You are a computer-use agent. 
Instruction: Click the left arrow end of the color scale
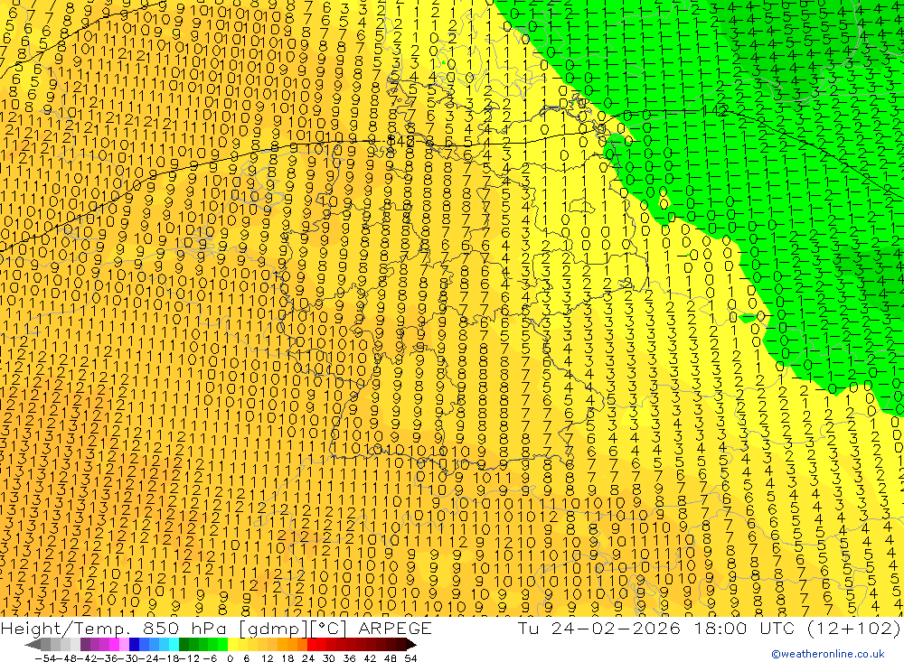coord(33,645)
